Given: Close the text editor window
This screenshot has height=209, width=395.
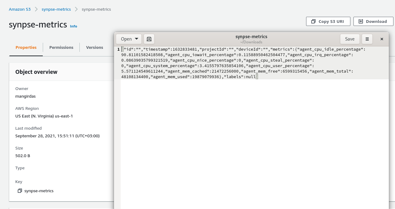Looking at the screenshot, I should [x=382, y=39].
